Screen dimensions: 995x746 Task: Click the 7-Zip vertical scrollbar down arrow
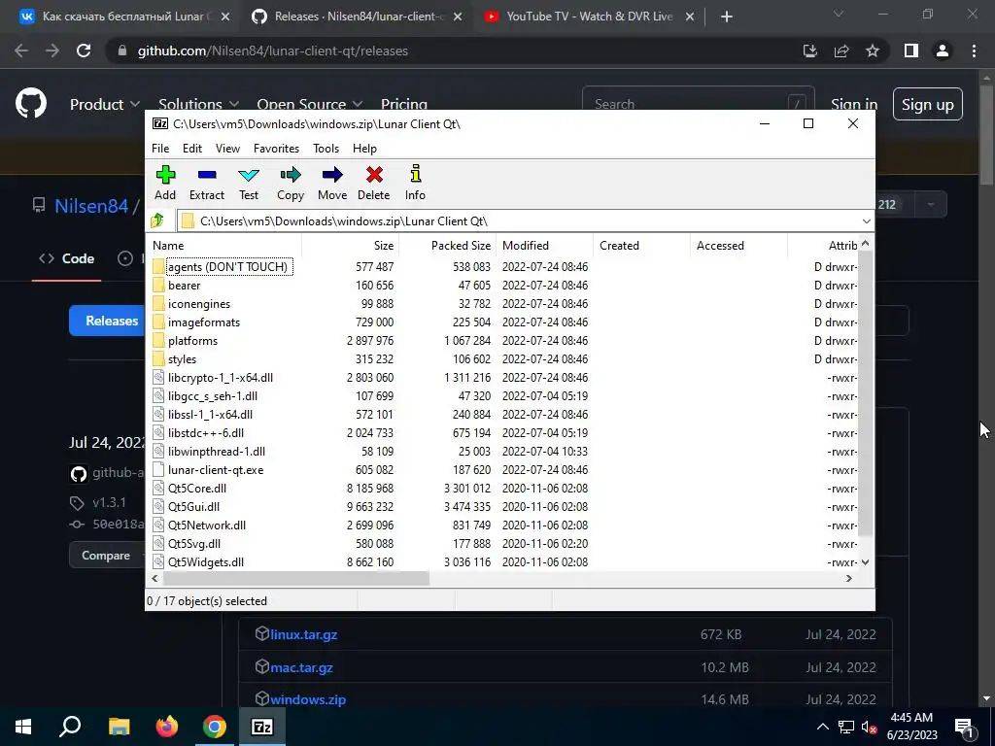[865, 562]
